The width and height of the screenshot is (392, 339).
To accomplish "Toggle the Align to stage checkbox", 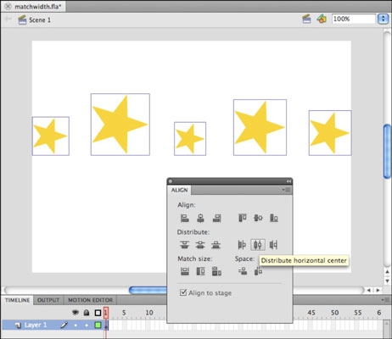I will 183,292.
